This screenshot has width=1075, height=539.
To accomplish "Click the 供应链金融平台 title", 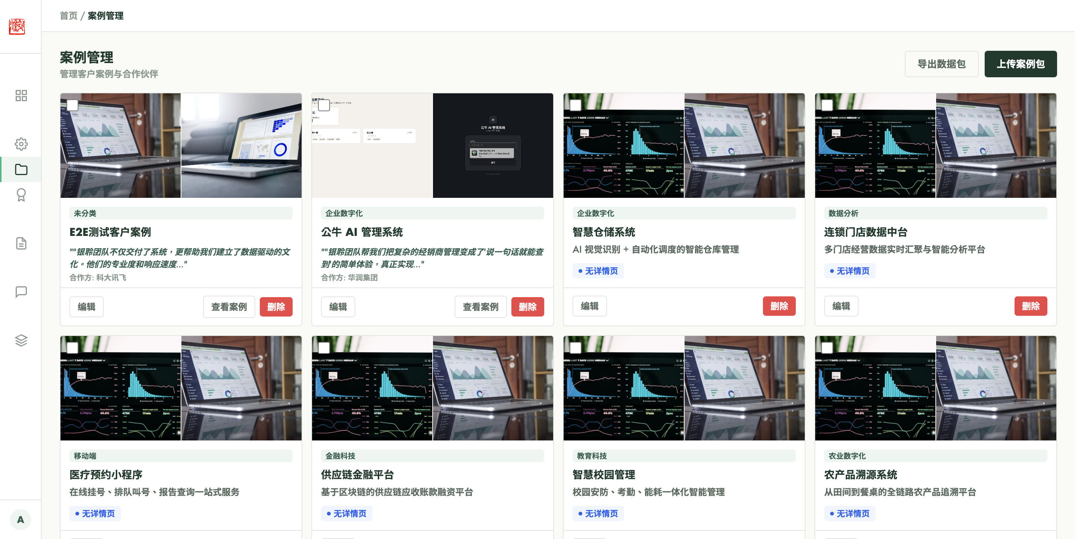I will click(358, 475).
